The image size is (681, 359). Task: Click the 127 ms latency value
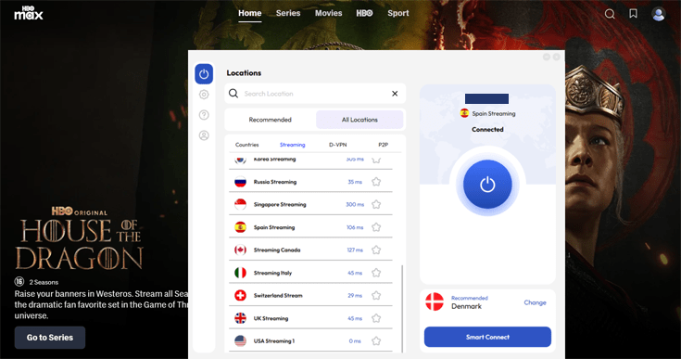[355, 250]
